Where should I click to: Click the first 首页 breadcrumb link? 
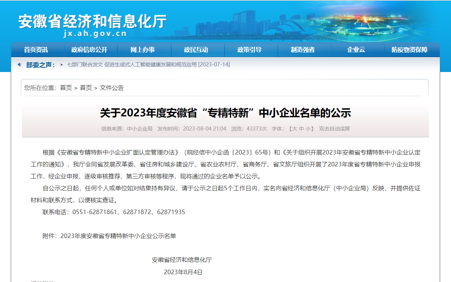tap(66, 88)
